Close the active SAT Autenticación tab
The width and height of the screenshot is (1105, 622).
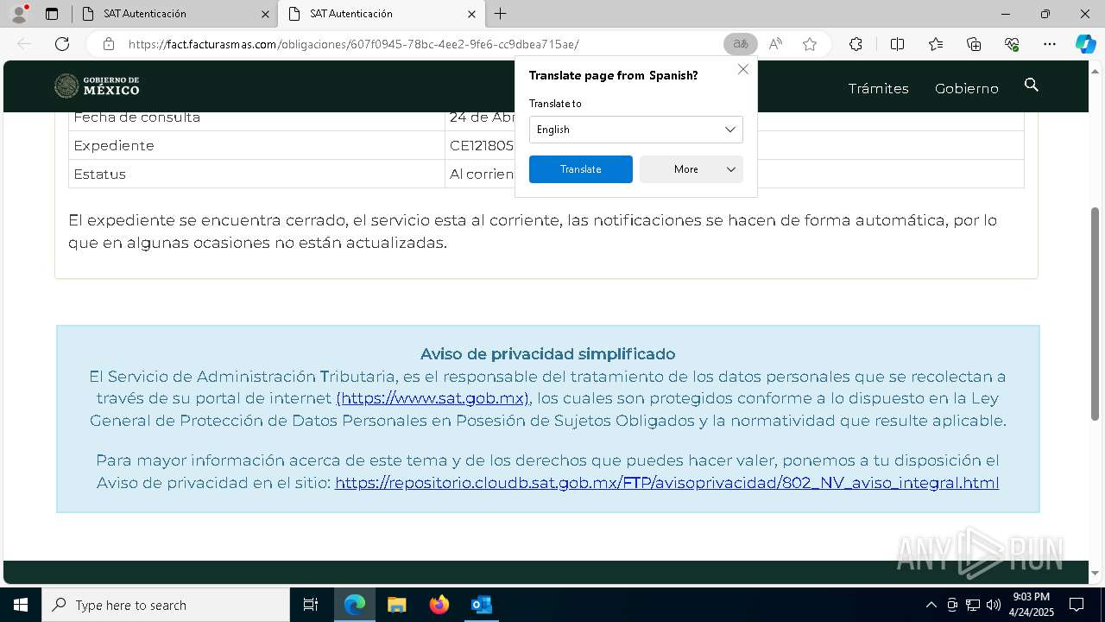471,14
